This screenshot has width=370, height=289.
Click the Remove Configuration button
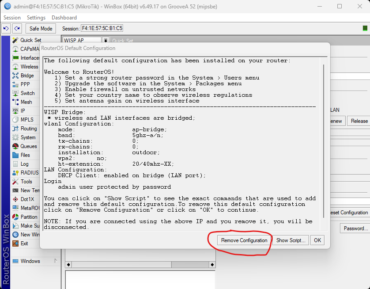coord(244,240)
